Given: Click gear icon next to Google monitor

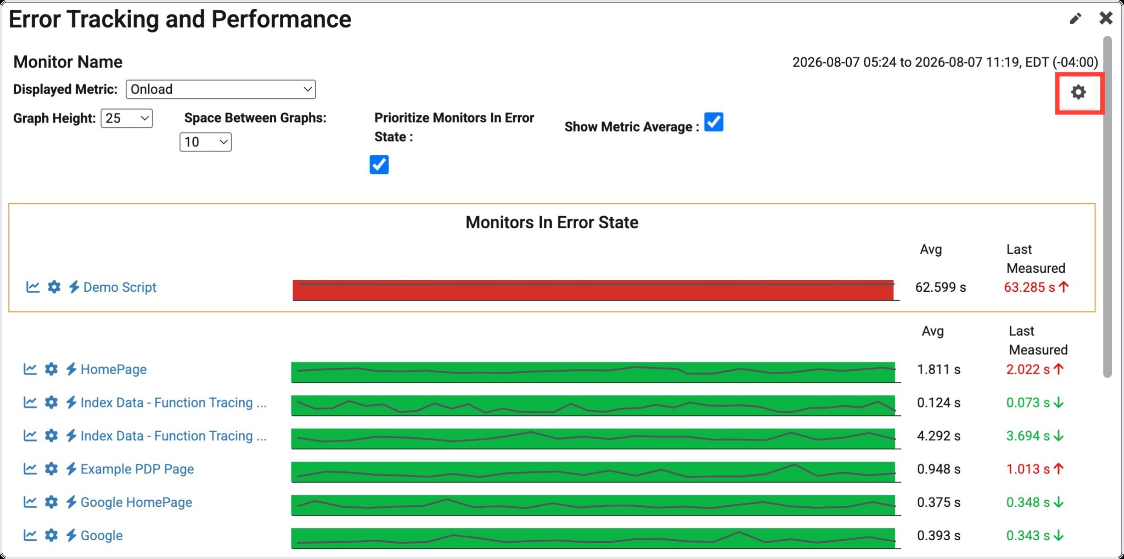Looking at the screenshot, I should click(51, 535).
